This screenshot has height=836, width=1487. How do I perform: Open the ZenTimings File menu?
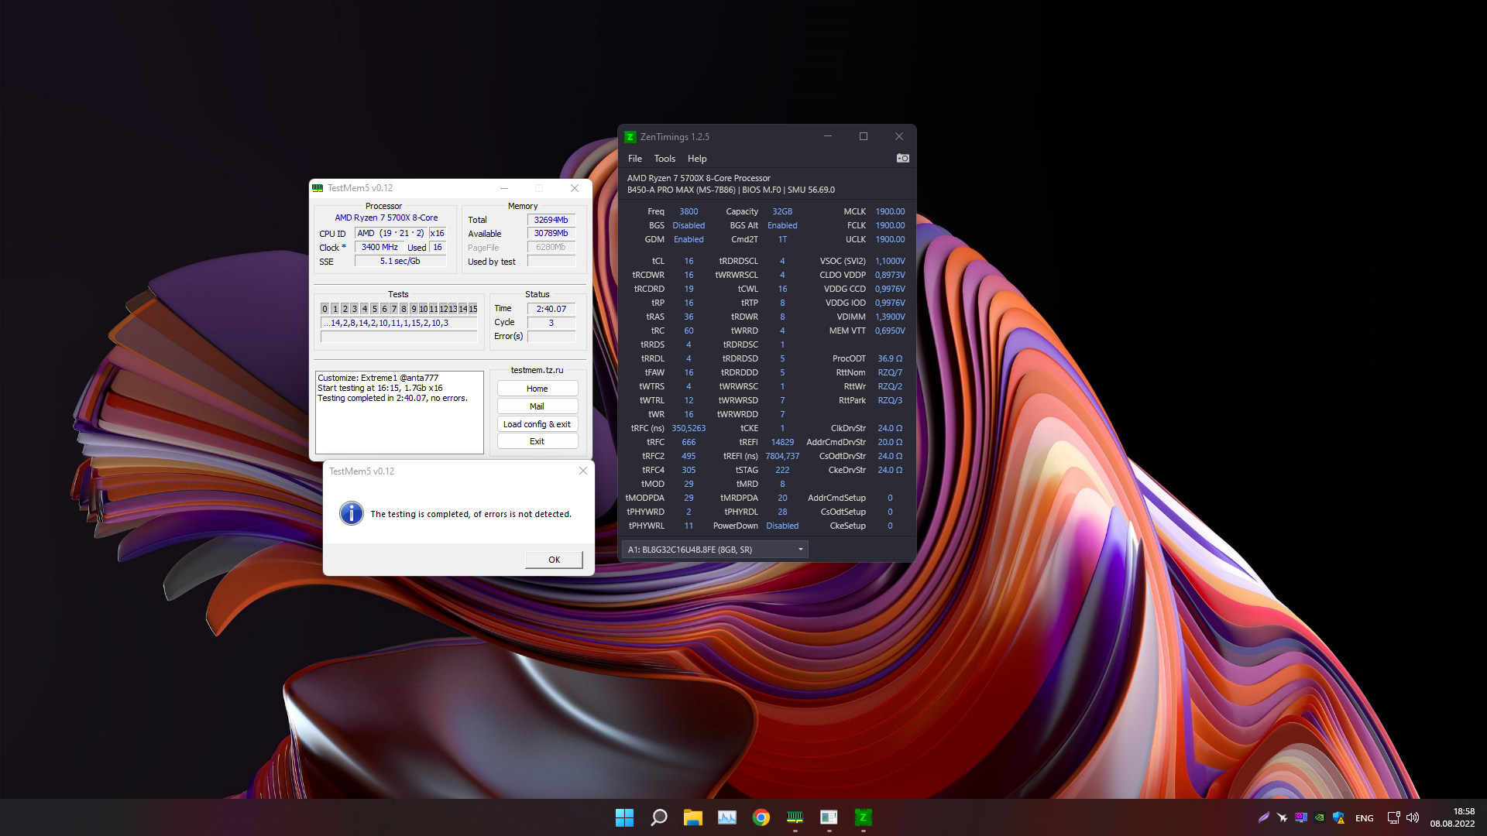(634, 159)
